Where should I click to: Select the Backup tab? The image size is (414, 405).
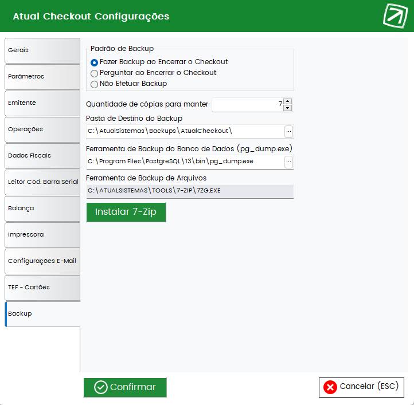42,314
